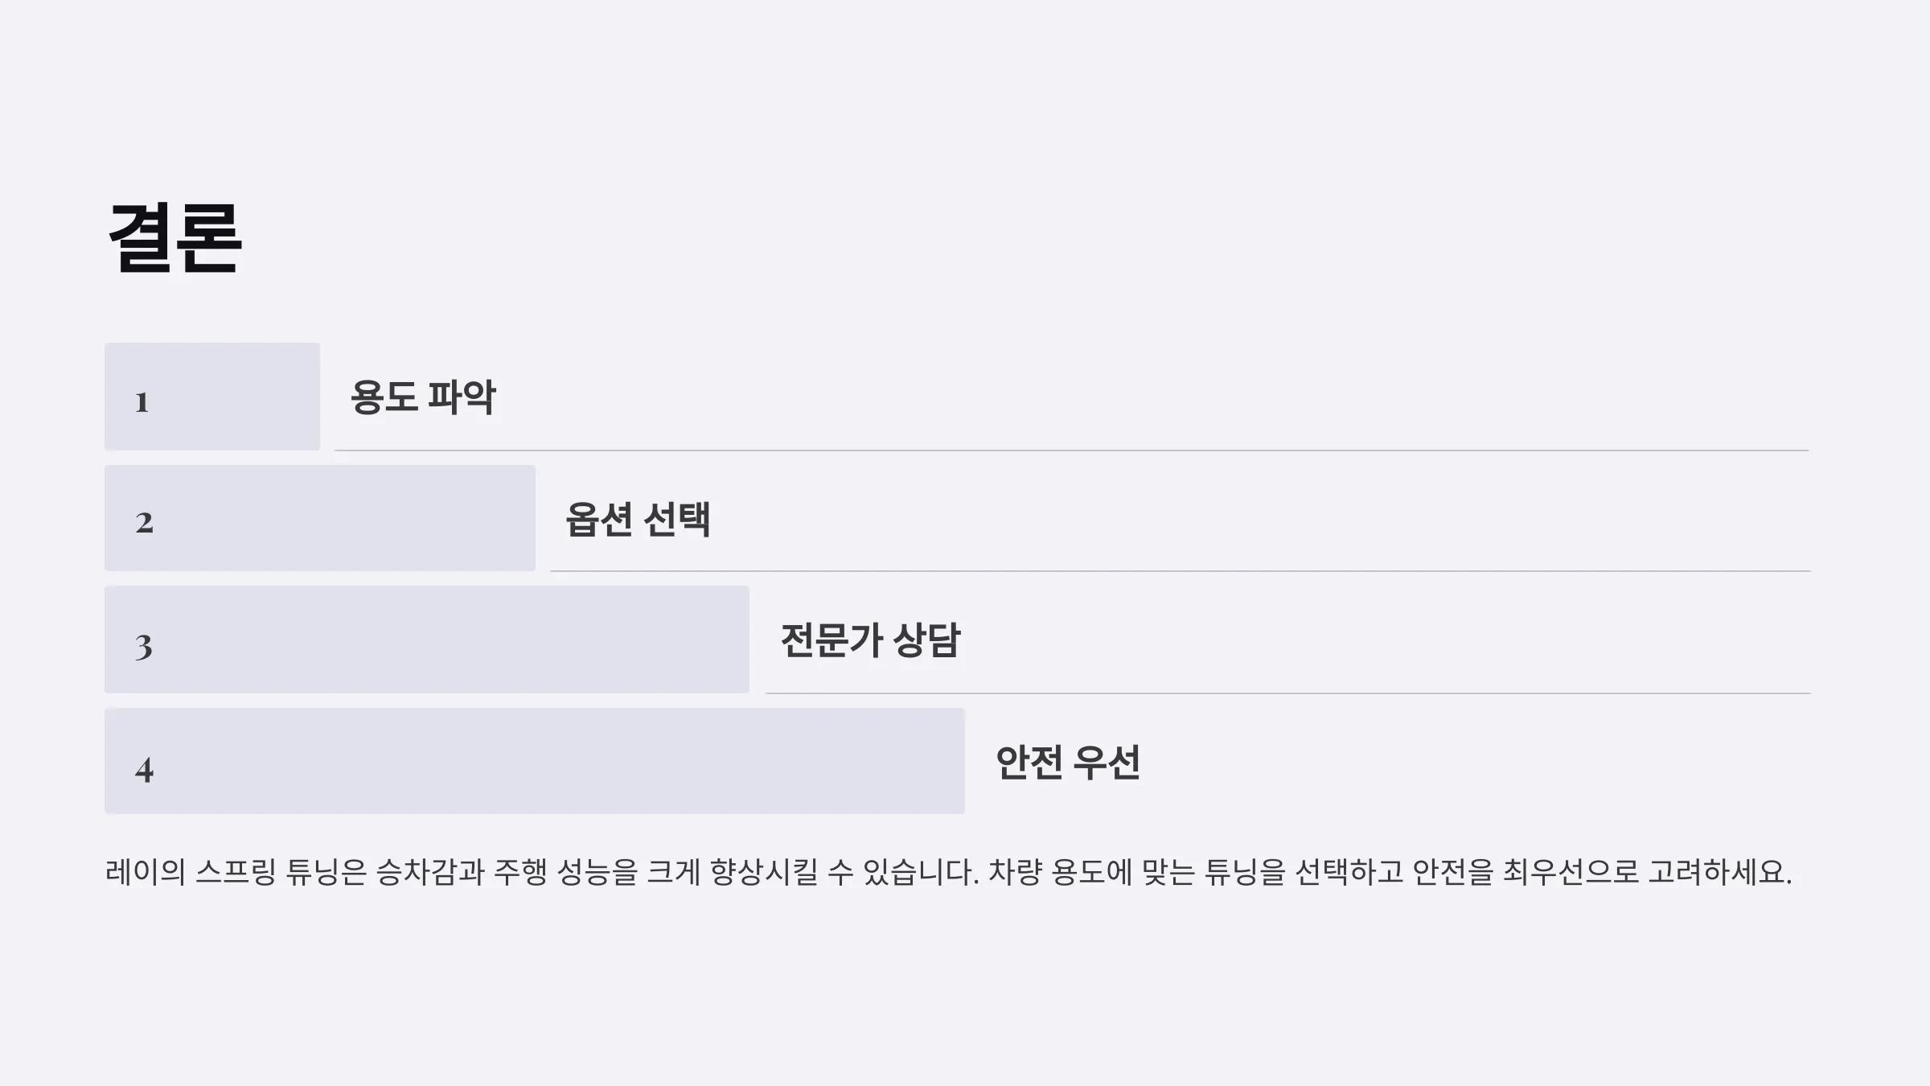Click the 결론 slide title
Screen dimensions: 1930x1086
click(x=175, y=238)
